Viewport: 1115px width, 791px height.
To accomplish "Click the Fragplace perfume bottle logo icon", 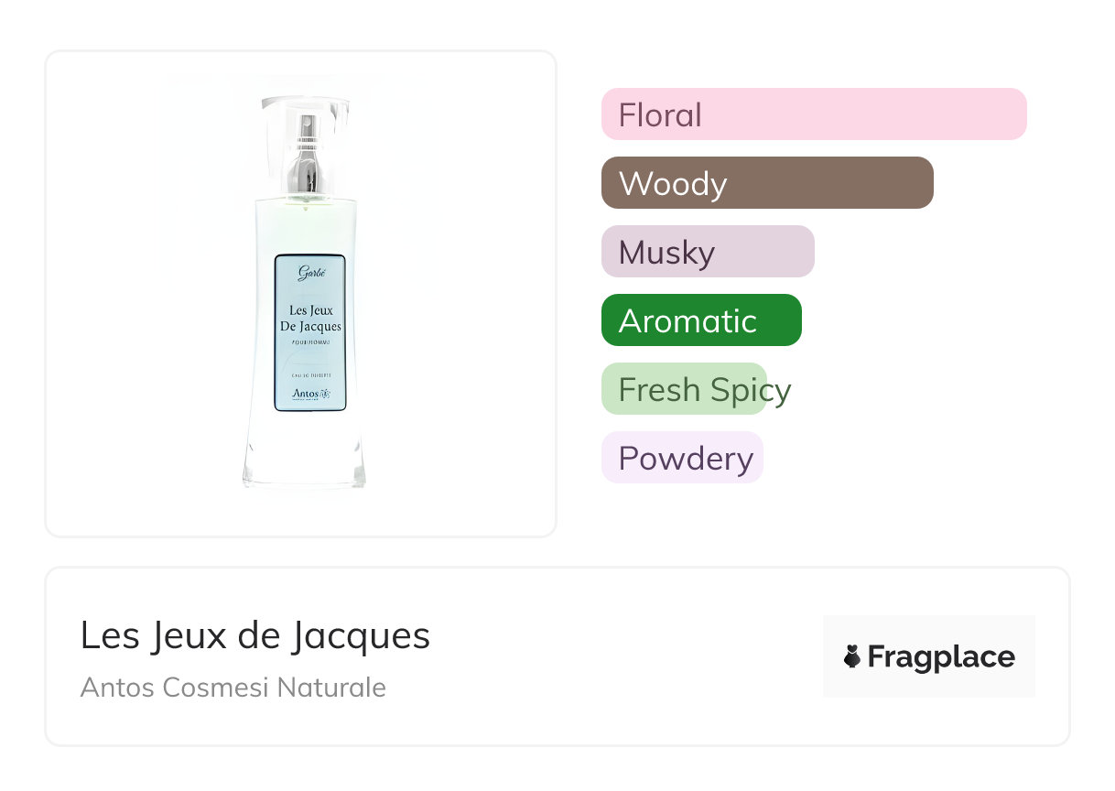I will (x=852, y=656).
